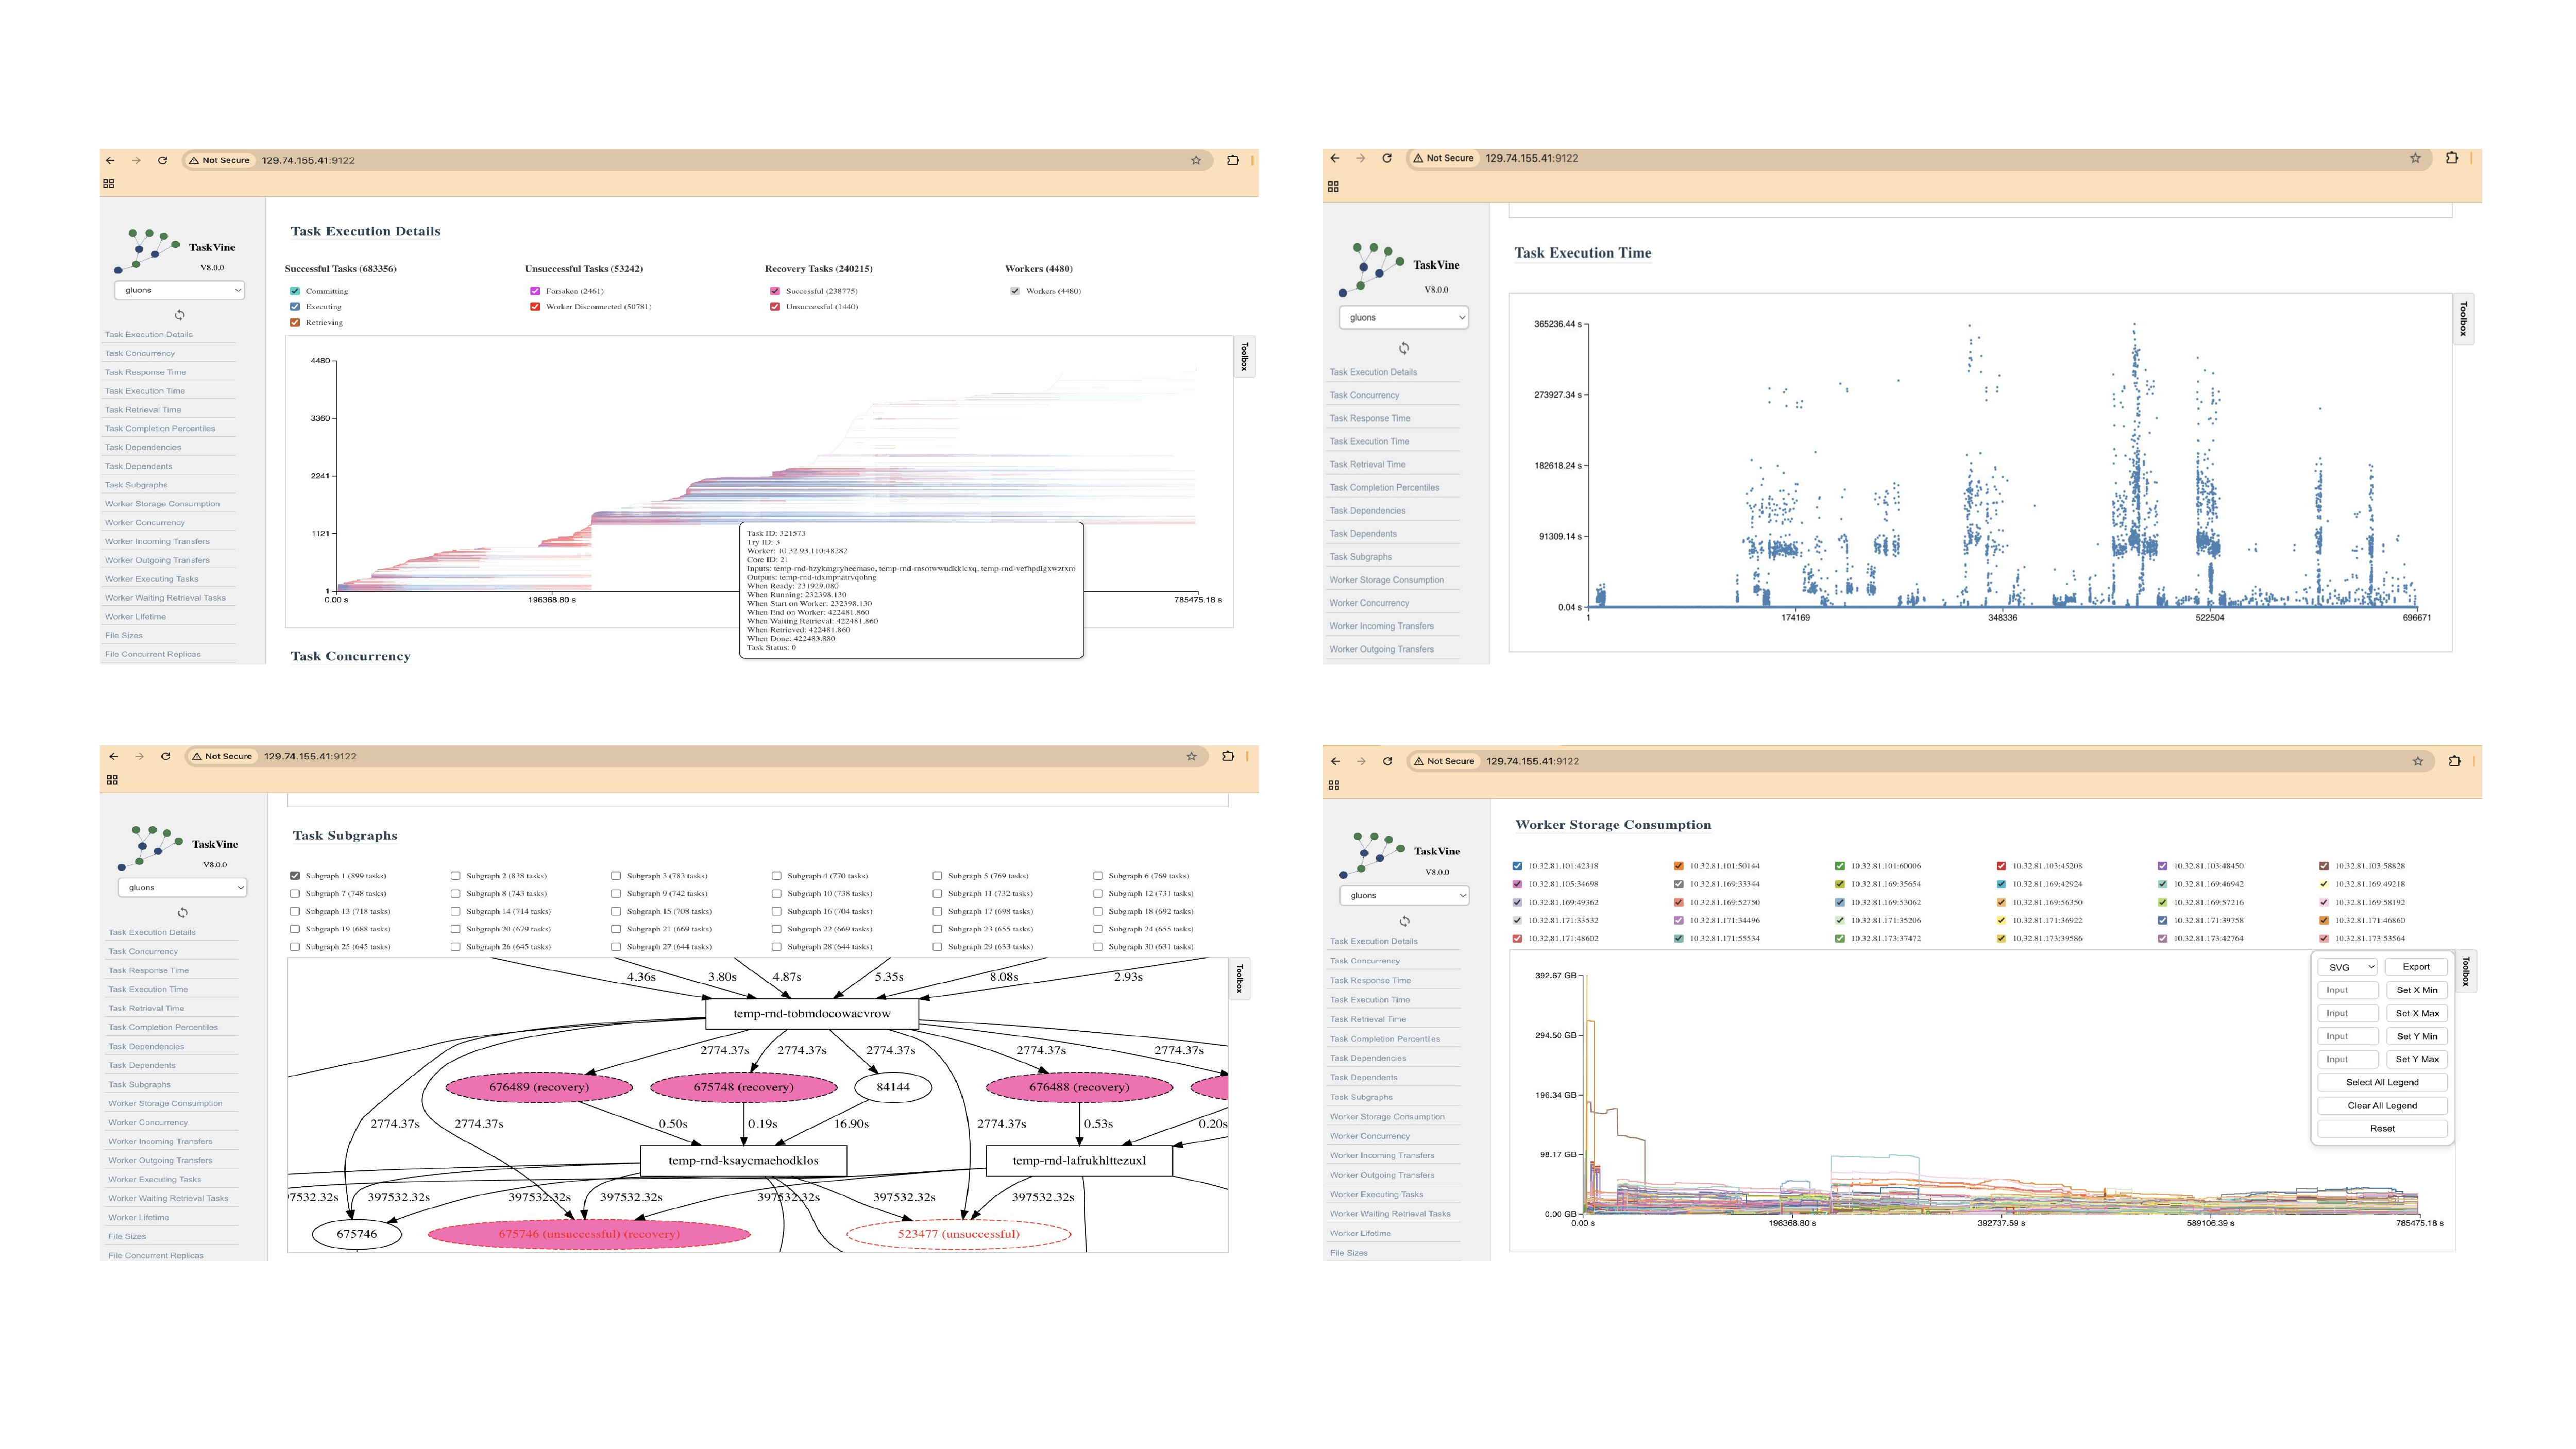
Task: Go forward in the Task Execution Time window
Action: [x=1360, y=158]
